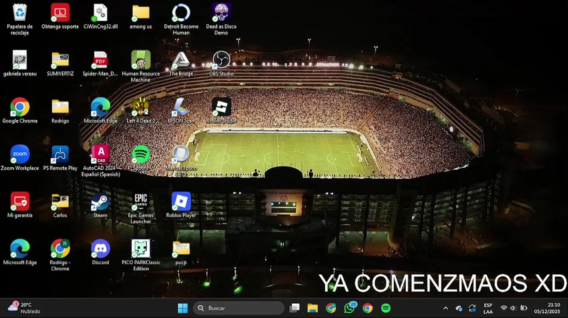Open the OneDrive tray icon
The width and height of the screenshot is (568, 318).
click(x=459, y=308)
